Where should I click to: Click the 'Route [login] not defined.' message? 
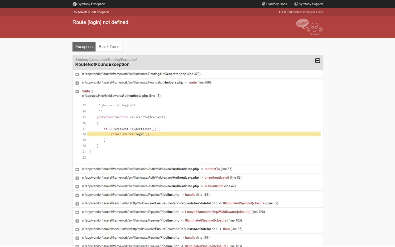tap(101, 22)
